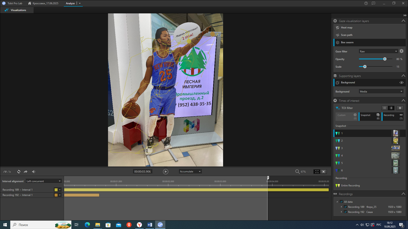Screen dimensions: 408x229
Task: Open Mail app from taskbar
Action: point(118,225)
